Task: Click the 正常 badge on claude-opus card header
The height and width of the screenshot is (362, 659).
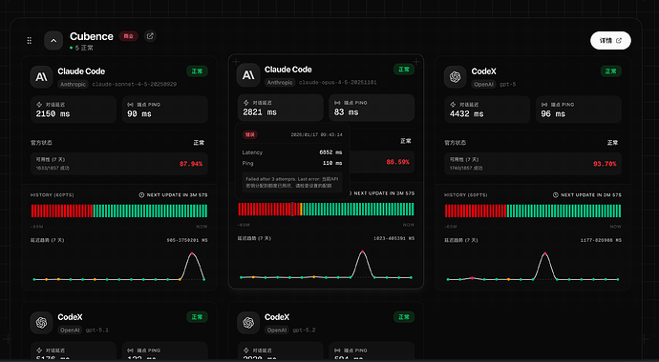Action: (x=404, y=70)
